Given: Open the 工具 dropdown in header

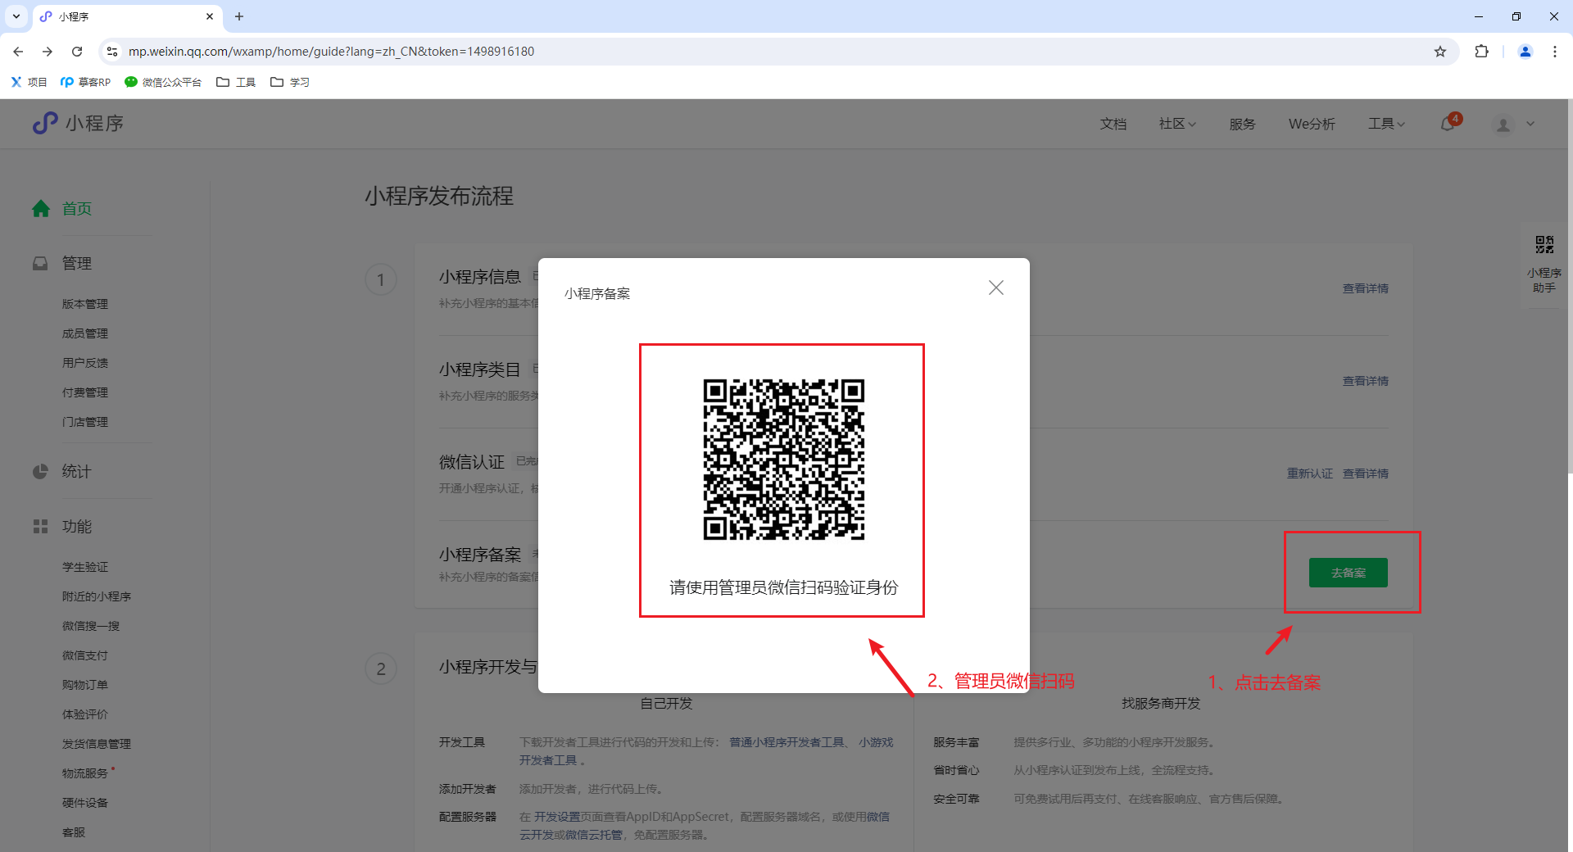Looking at the screenshot, I should point(1386,124).
